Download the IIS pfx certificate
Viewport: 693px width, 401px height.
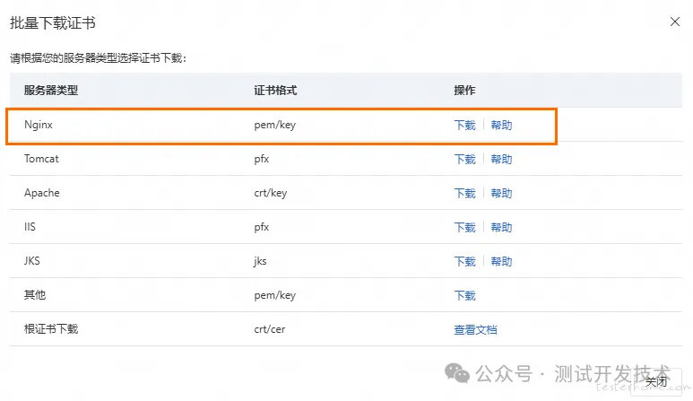(464, 227)
